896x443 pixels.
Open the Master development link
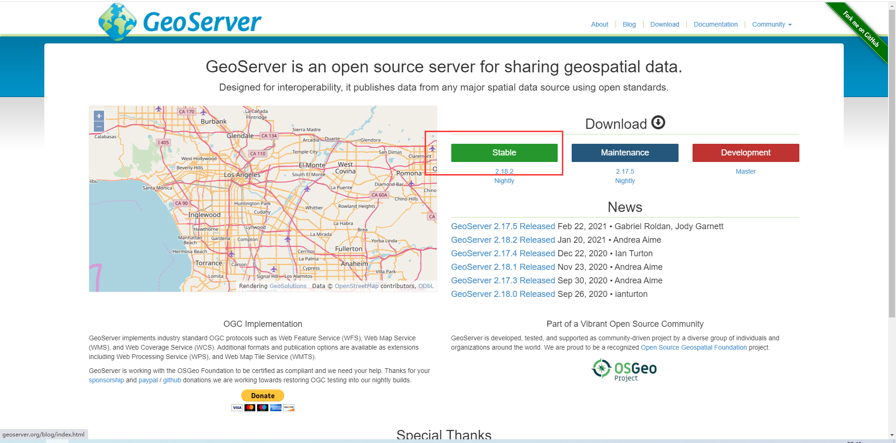pos(746,171)
